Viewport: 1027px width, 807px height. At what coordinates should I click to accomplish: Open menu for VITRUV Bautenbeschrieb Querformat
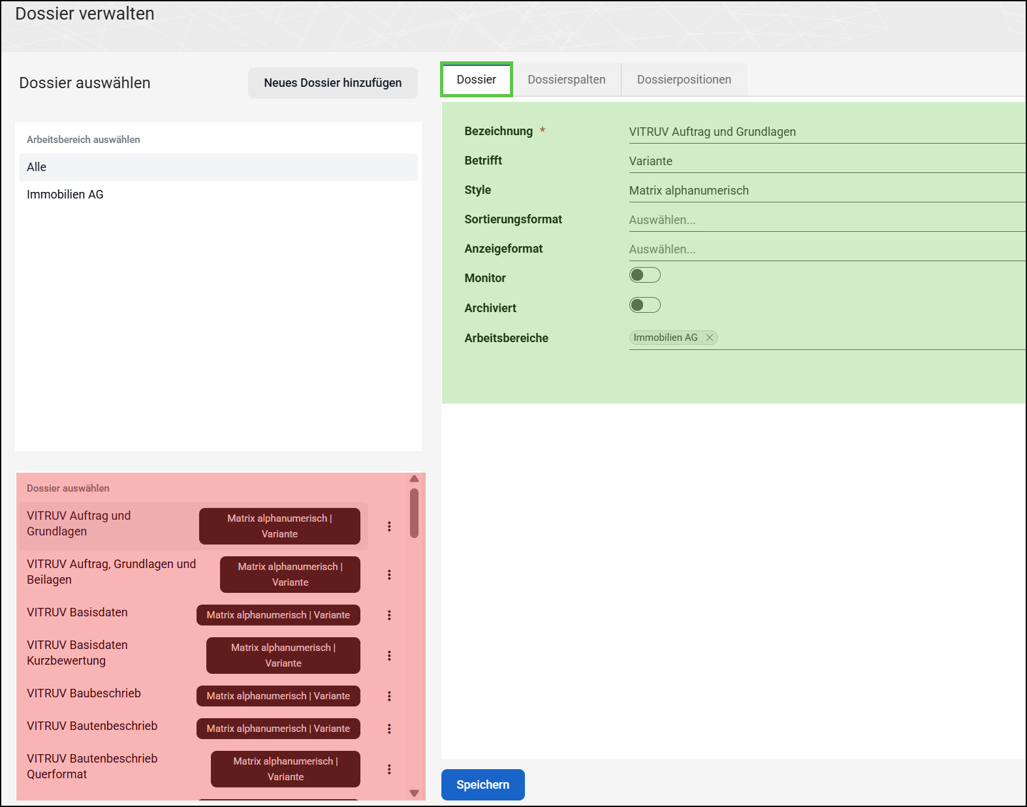click(389, 769)
